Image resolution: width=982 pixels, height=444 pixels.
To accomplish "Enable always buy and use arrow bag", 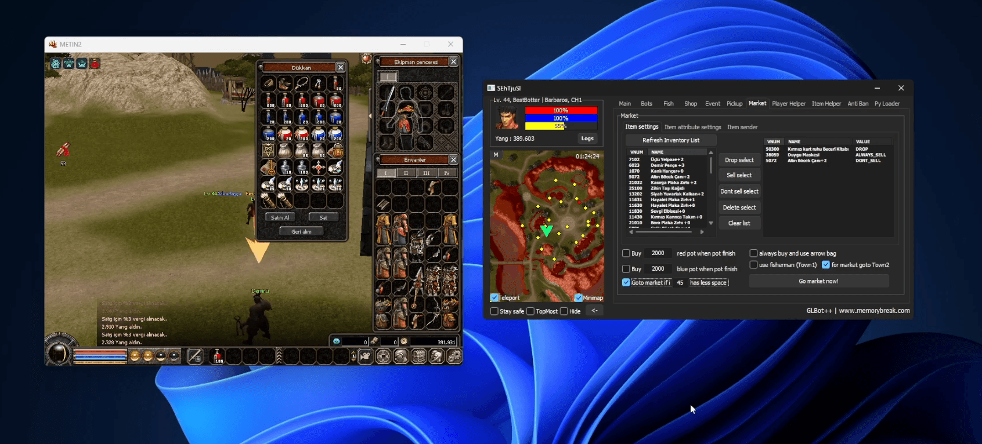I will coord(753,253).
